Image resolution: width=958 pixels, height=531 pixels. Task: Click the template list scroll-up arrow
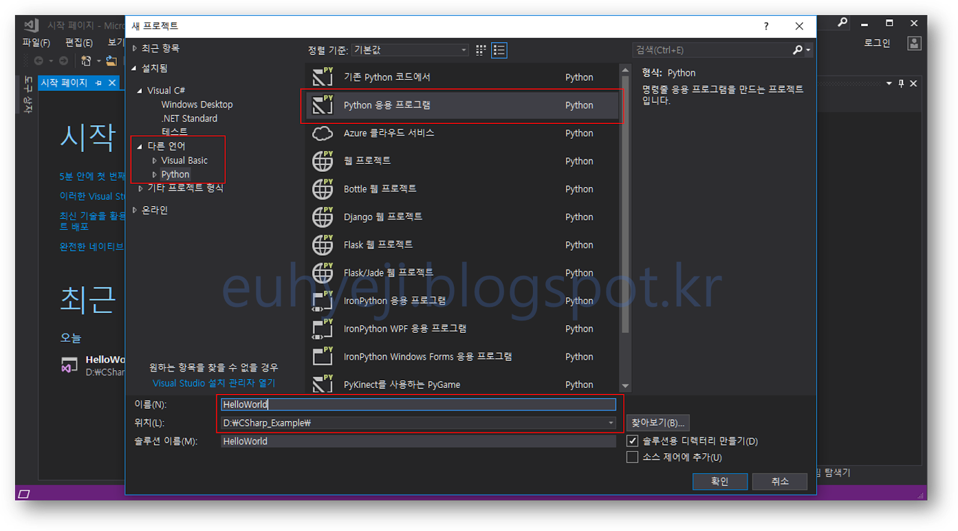click(x=625, y=69)
